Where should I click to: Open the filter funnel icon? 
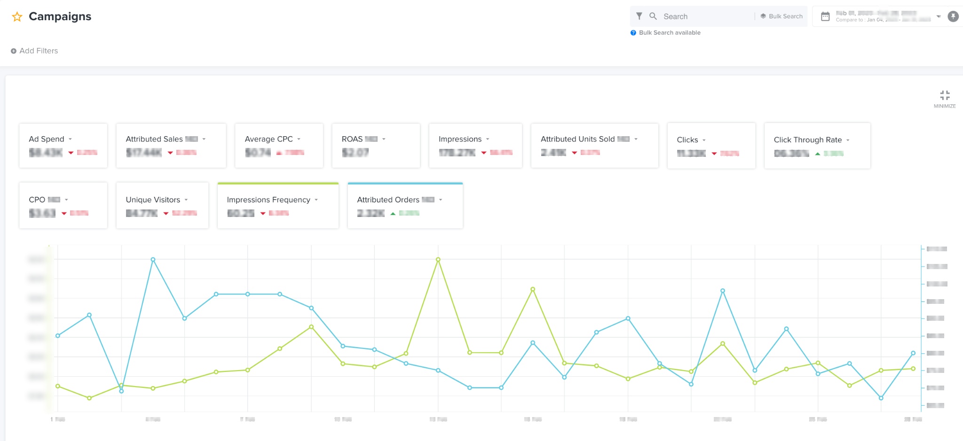(639, 16)
